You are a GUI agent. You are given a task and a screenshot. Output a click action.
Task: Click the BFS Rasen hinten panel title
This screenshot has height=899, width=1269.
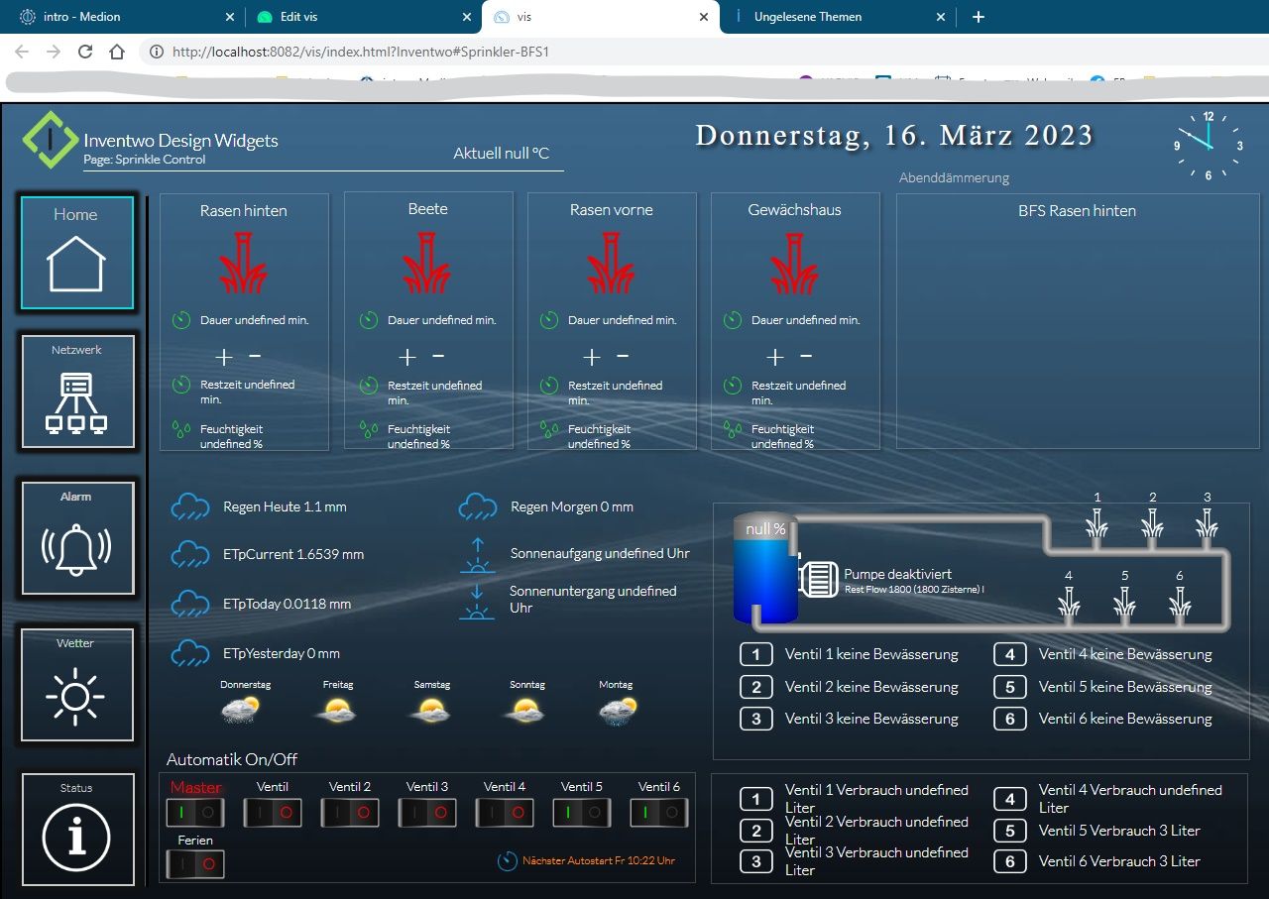tap(1077, 210)
